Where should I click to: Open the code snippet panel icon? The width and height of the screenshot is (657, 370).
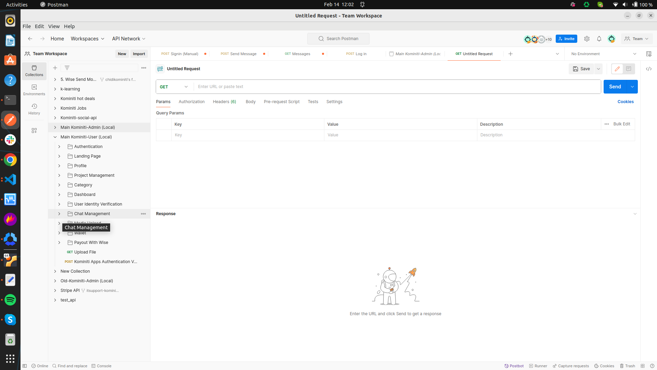pos(648,69)
